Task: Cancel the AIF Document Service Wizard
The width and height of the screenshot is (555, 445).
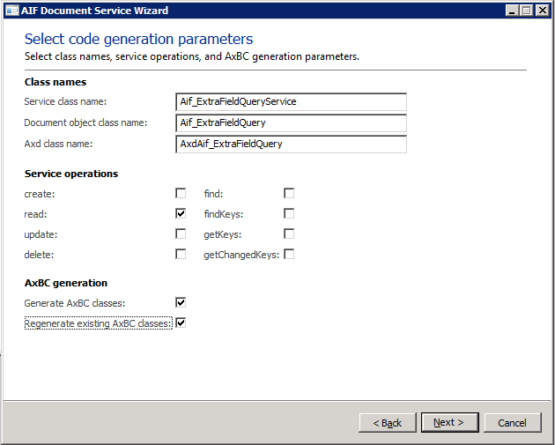Action: (x=512, y=423)
